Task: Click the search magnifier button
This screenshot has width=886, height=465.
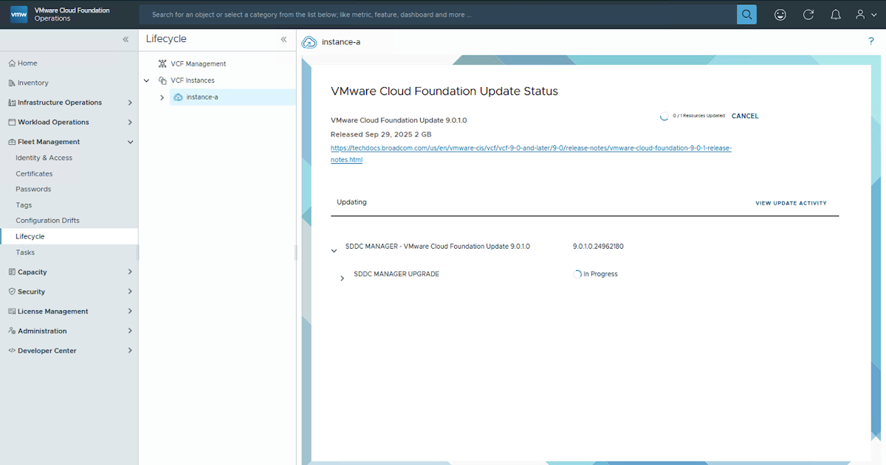Action: (x=746, y=15)
